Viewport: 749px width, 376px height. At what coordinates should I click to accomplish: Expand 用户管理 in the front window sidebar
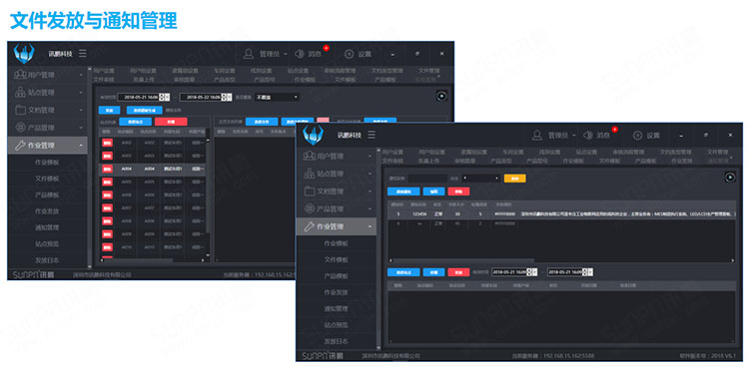pos(337,156)
